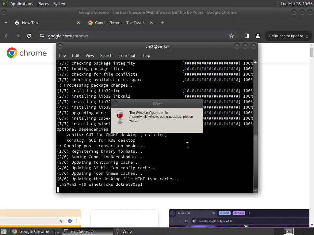Click the My things tab group in thumbnail

point(239,213)
